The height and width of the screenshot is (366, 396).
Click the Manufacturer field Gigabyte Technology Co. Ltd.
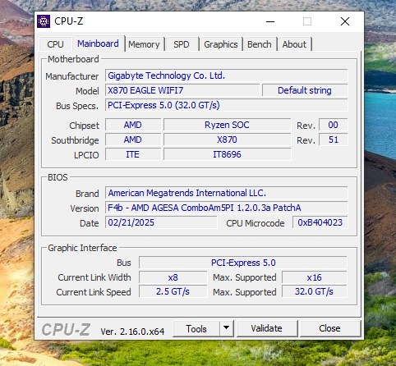(x=227, y=75)
